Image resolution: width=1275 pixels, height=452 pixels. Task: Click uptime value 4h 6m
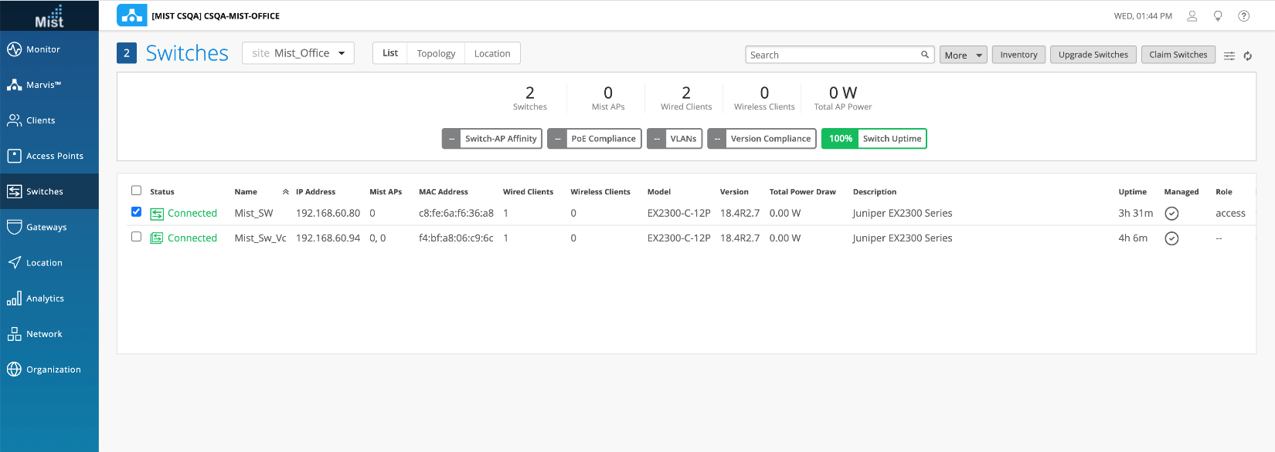tap(1133, 238)
